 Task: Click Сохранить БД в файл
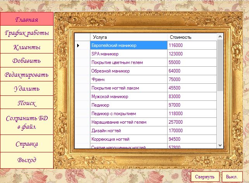tap(27, 122)
